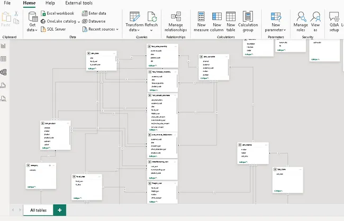Switch to Model view in left sidebar
Screen dimensions: 344x221
point(4,71)
